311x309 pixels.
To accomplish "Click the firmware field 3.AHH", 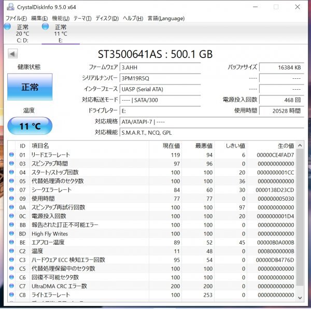I will 160,67.
